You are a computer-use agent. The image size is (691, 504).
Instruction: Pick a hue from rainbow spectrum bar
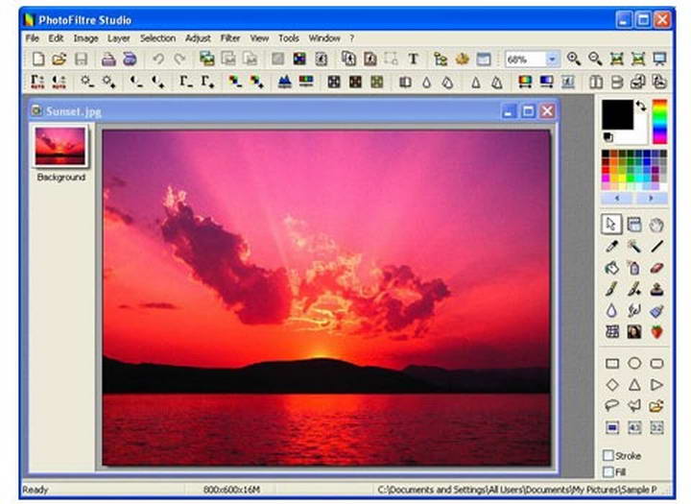(x=659, y=122)
